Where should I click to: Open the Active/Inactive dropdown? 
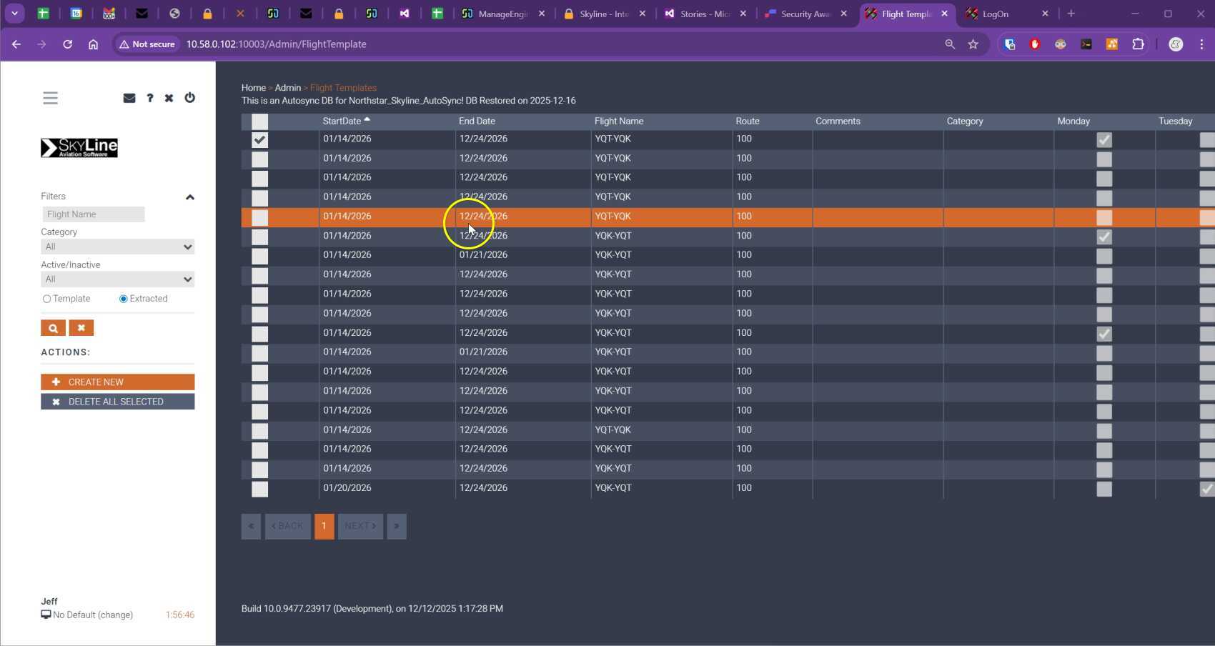[117, 279]
